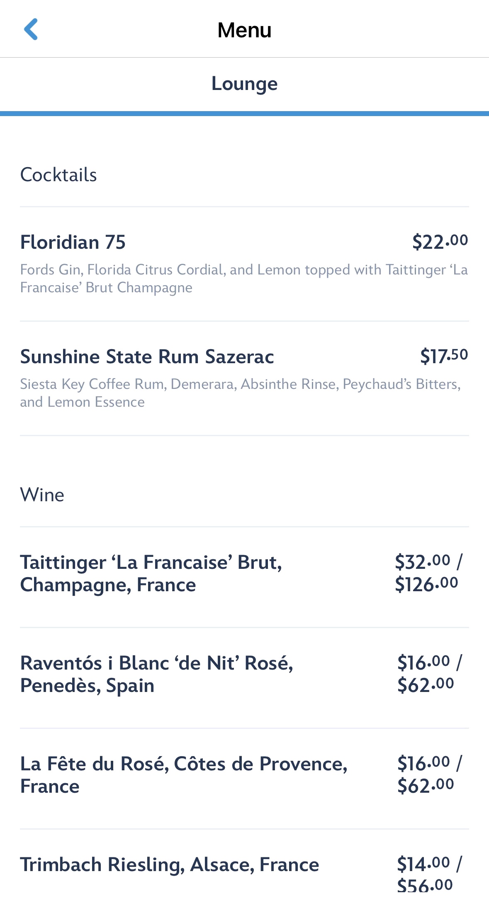Tap the Floridian 75 ingredients description

tap(244, 278)
